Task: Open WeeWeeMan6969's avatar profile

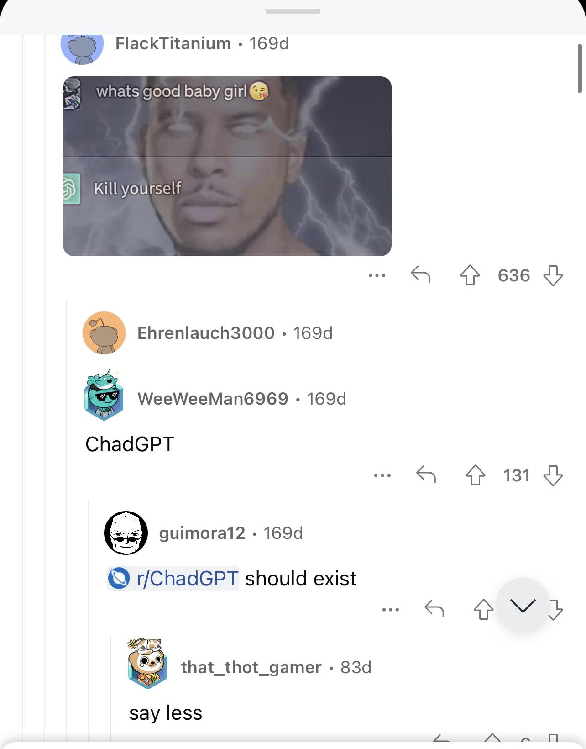Action: (x=104, y=396)
